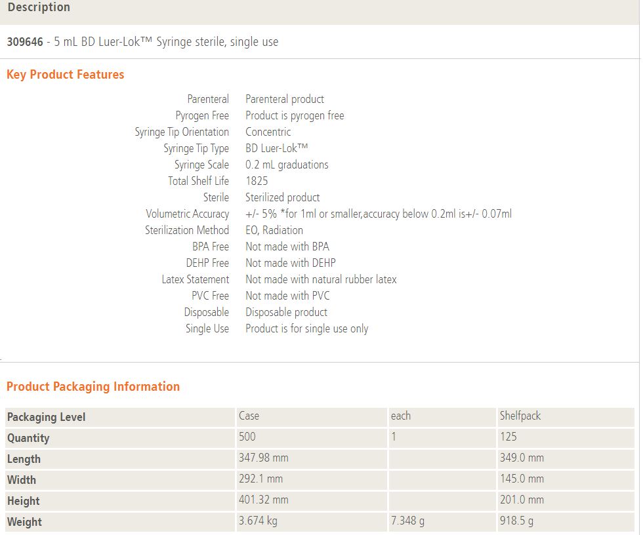Click the Shelfpack column header
This screenshot has width=643, height=535.
pyautogui.click(x=520, y=416)
